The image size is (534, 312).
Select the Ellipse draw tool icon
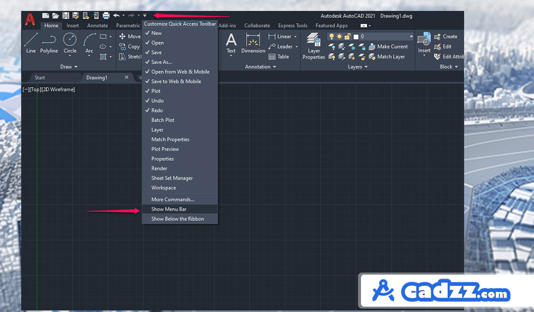point(103,46)
